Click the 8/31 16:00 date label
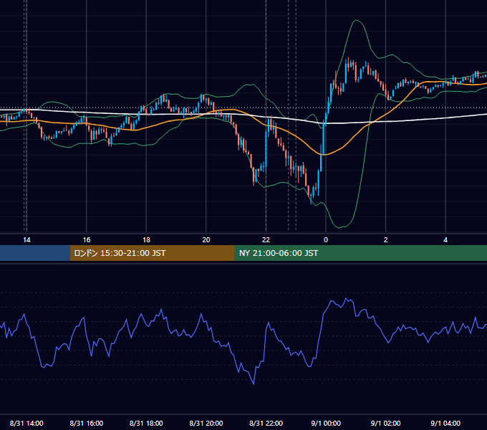Viewport: 487px width, 430px height. (x=87, y=423)
